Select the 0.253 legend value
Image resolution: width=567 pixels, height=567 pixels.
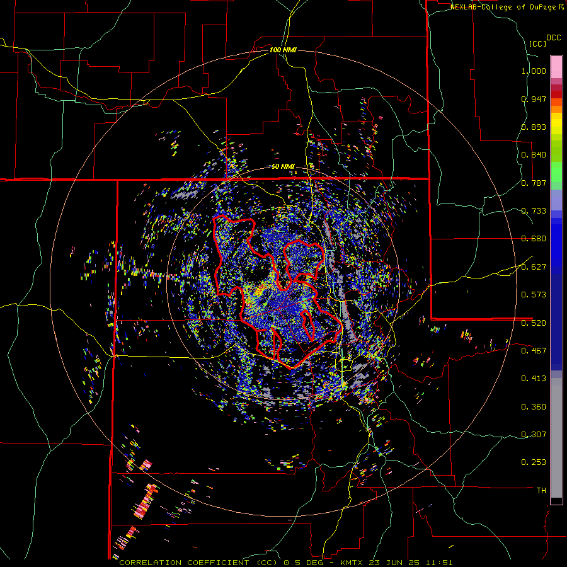coord(534,462)
